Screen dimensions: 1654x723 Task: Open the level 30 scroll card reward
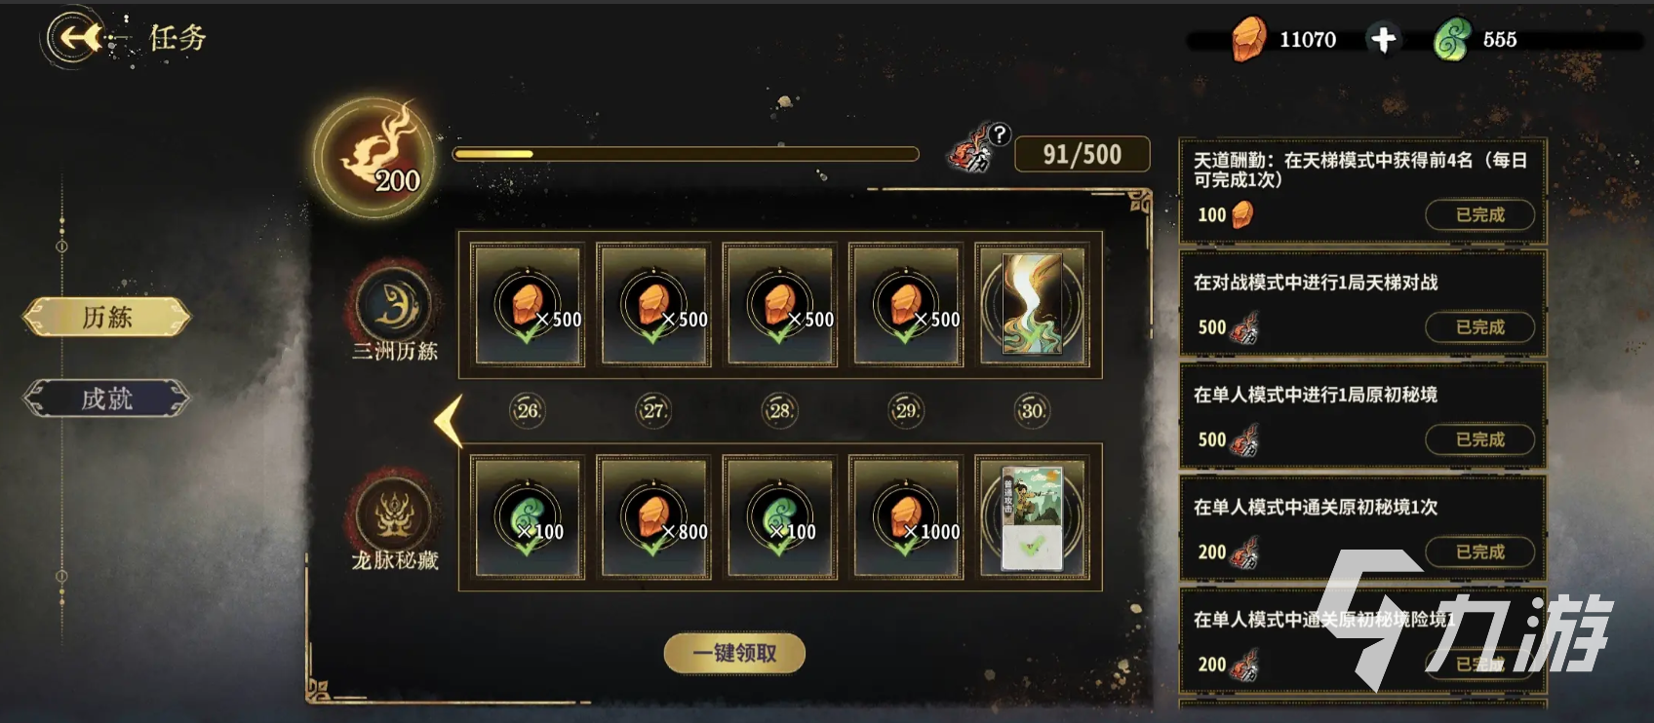pos(1033,305)
